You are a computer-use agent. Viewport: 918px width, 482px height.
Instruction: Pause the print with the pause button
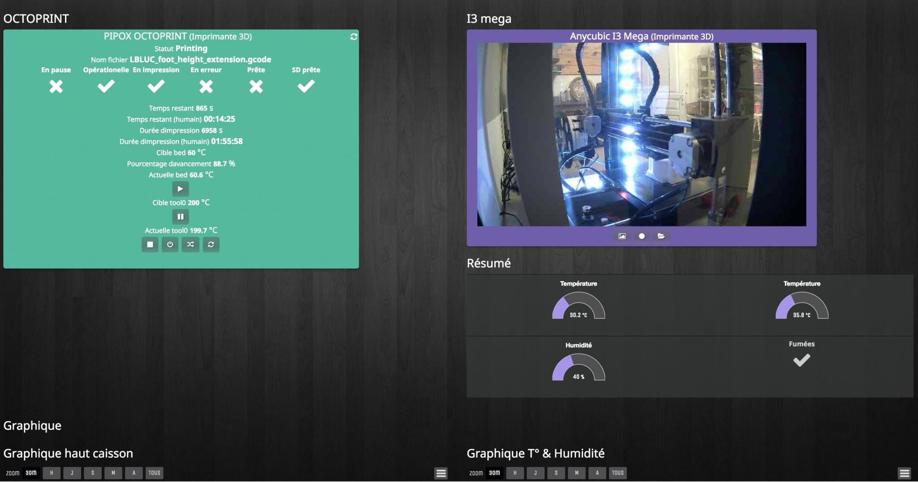[x=180, y=217]
